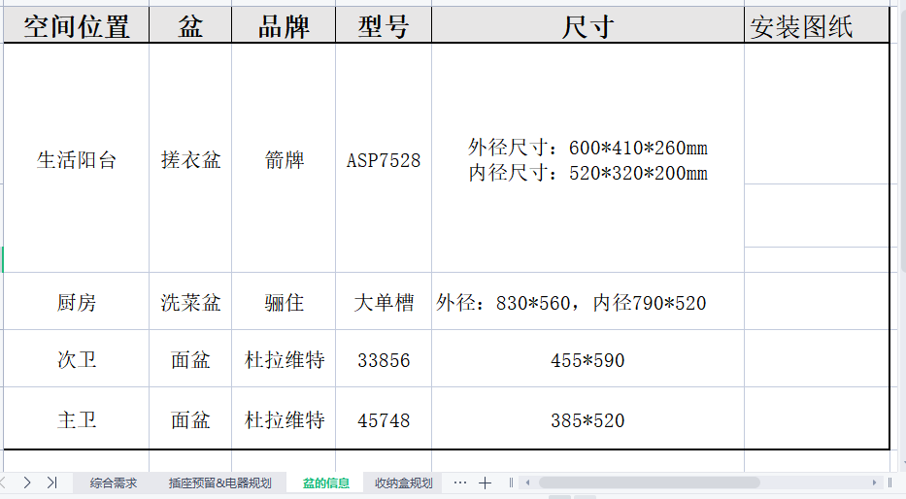
Task: Click the horizontal scrollbar right arrow
Action: pyautogui.click(x=875, y=482)
